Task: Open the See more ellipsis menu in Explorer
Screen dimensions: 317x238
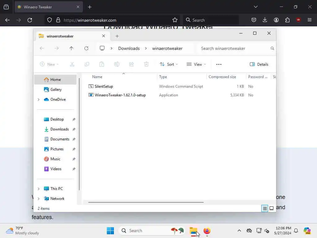Action: (219, 64)
